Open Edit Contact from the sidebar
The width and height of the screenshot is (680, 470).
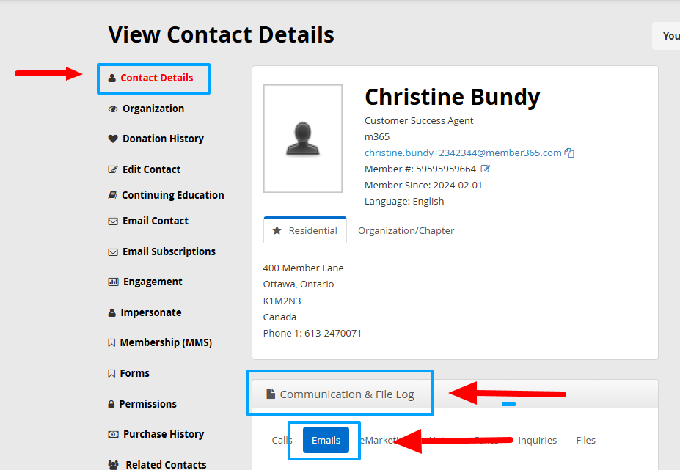[x=151, y=169]
